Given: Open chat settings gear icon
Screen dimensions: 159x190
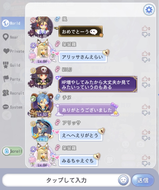Looking at the screenshot, I should [149, 10].
